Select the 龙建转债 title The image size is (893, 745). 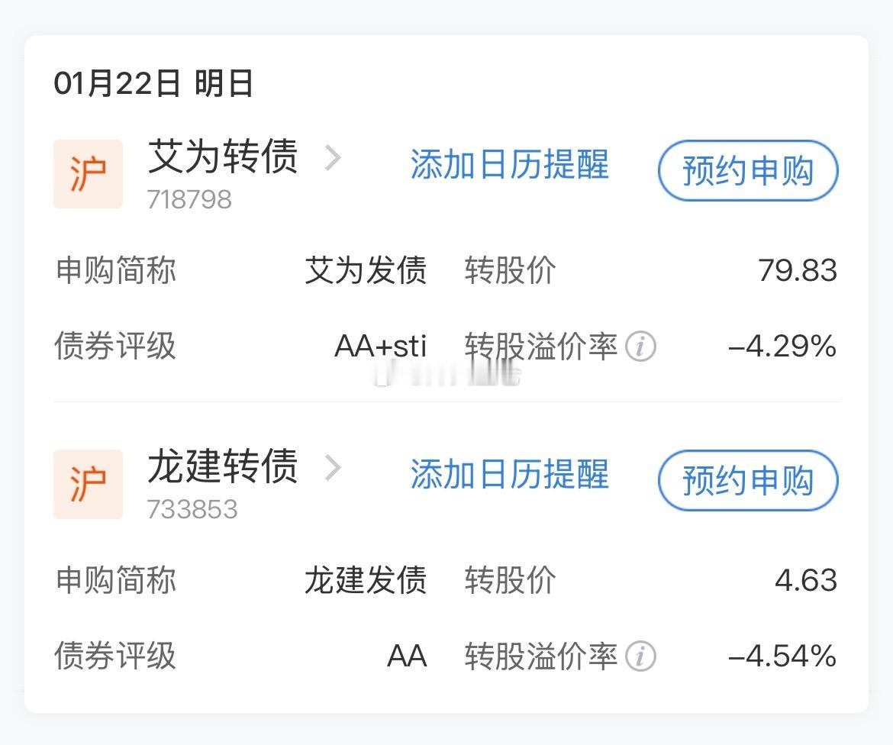223,466
